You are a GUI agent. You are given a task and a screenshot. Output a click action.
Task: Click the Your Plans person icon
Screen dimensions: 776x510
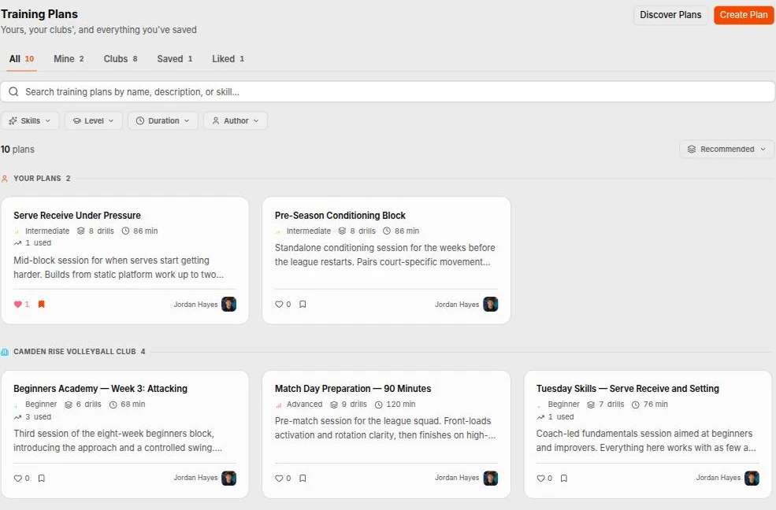(x=5, y=179)
